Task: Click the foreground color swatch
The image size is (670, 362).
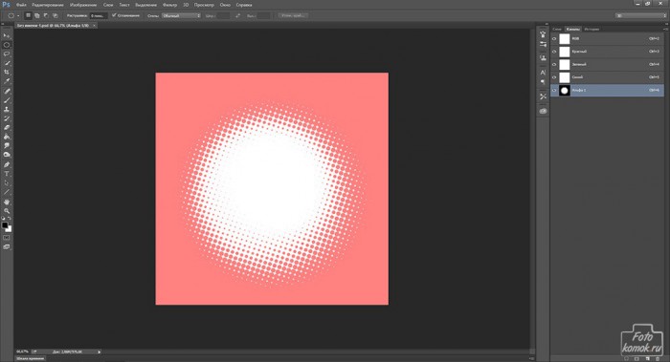Action: pyautogui.click(x=5, y=225)
